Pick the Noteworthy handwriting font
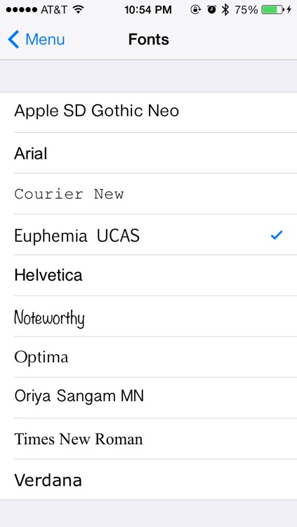The height and width of the screenshot is (527, 297). [149, 316]
